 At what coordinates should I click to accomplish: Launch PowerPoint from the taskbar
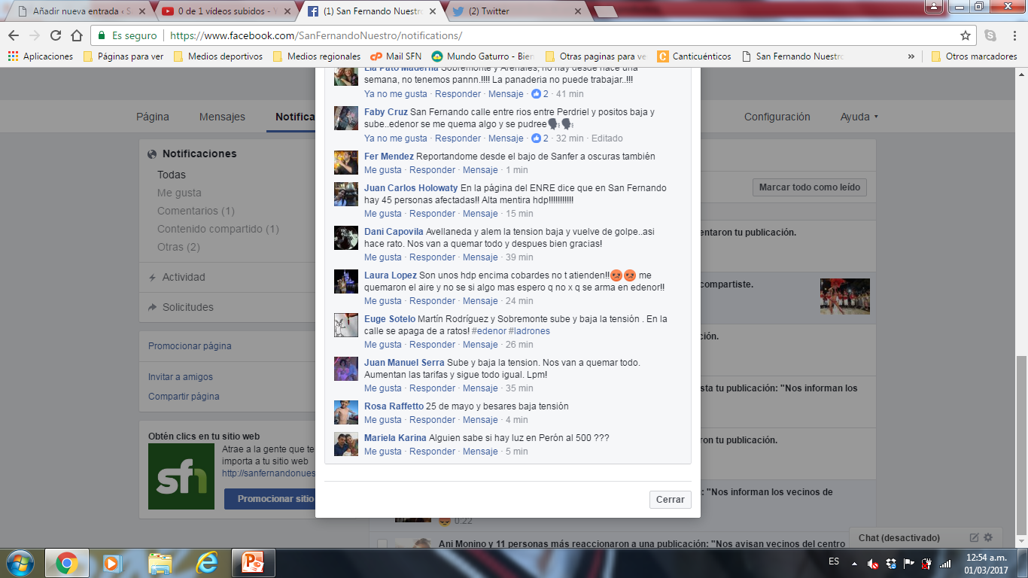tap(252, 563)
